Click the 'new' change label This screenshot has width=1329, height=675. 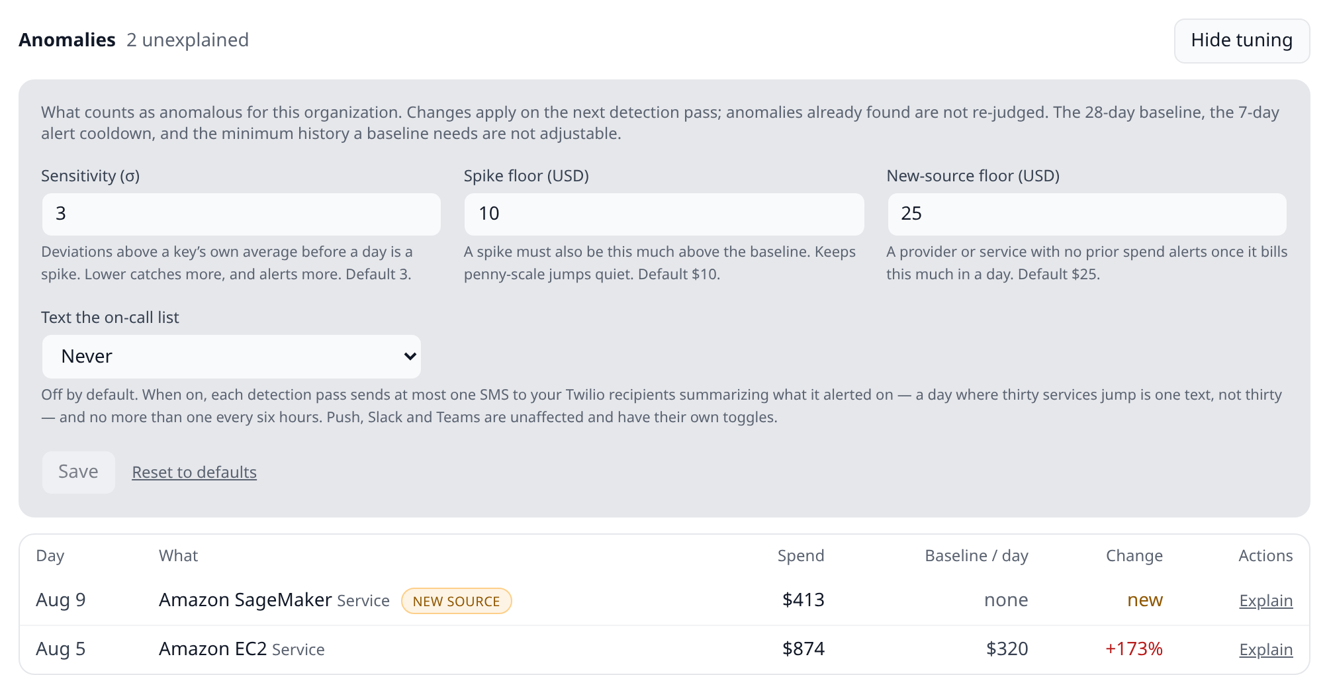[1145, 600]
